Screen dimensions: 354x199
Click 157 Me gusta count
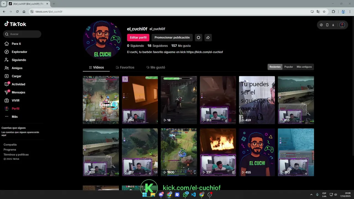pos(181,46)
